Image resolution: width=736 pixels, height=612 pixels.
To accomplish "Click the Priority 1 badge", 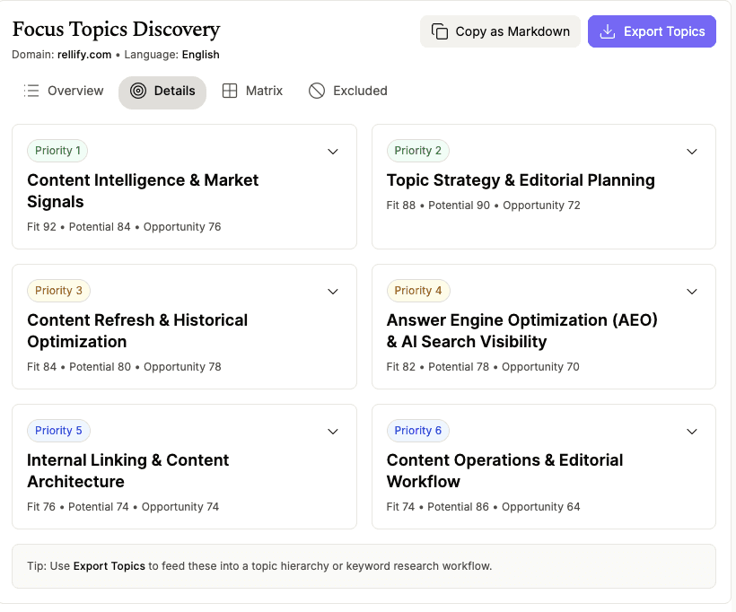I will tap(57, 151).
